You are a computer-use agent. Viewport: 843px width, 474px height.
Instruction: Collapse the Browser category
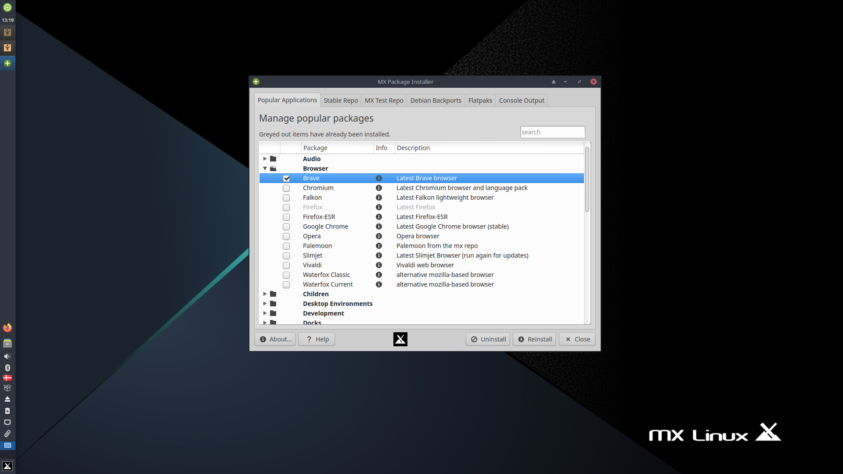(x=265, y=168)
